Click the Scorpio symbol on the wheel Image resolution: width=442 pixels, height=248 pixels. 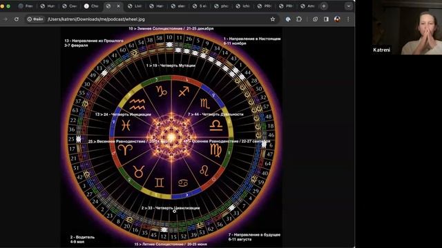coord(205,103)
